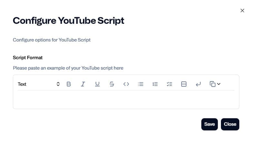Click inside the empty script editor area
The width and height of the screenshot is (258, 144).
click(x=126, y=99)
